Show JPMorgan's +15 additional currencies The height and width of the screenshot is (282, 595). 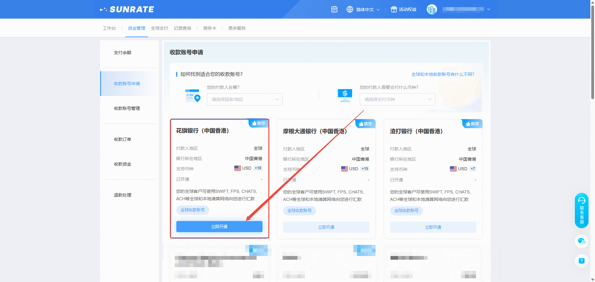click(x=365, y=169)
